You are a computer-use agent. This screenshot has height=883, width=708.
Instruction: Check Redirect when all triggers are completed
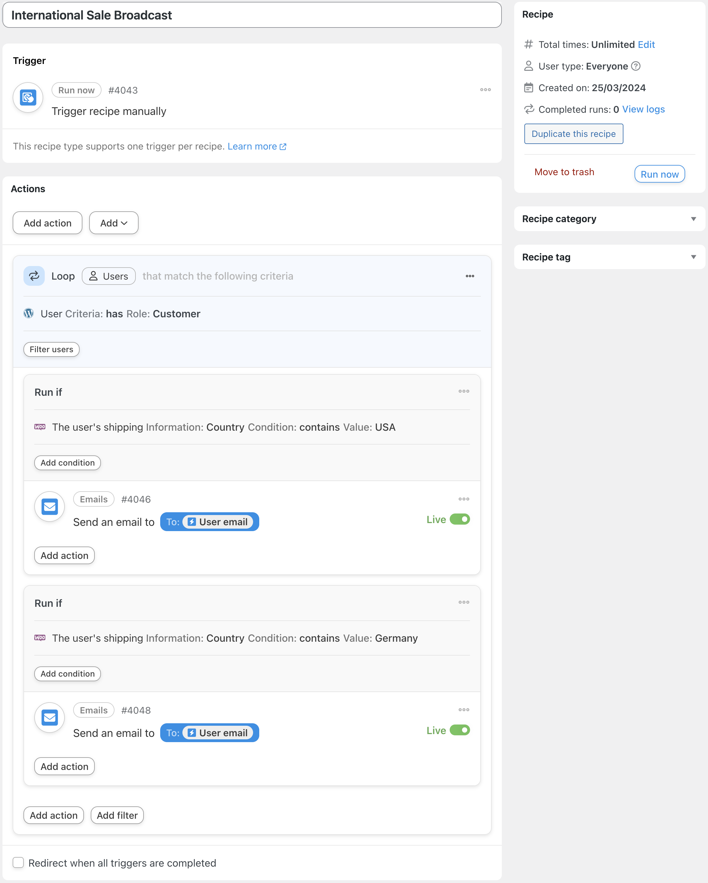[x=19, y=863]
